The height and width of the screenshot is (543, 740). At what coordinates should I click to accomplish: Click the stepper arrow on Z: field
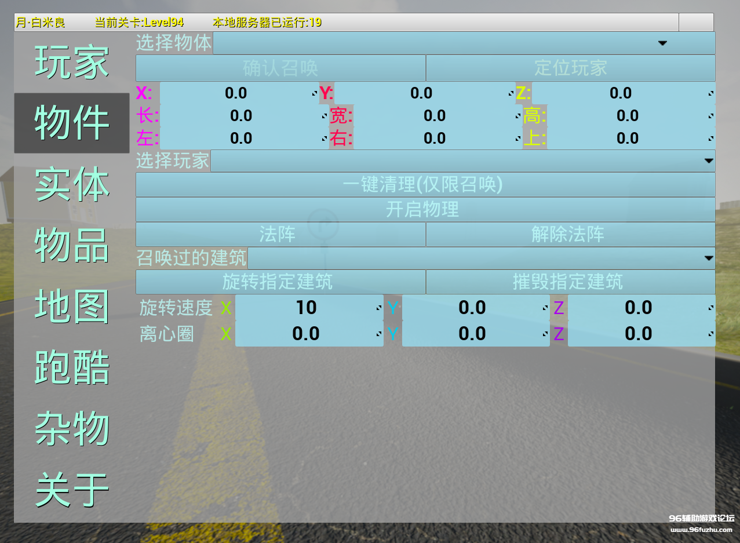point(711,93)
